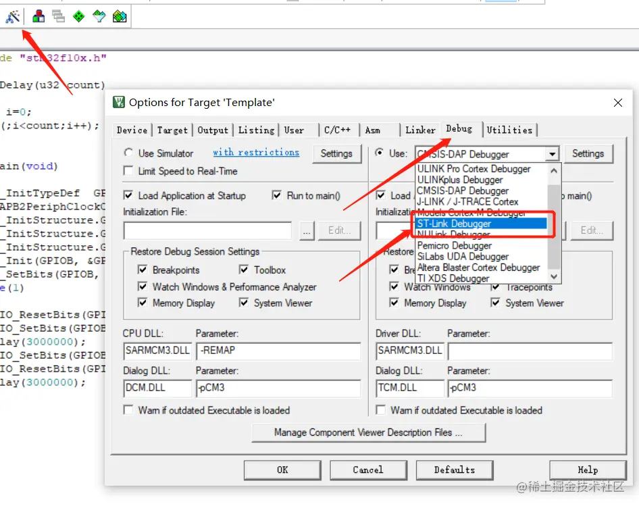Click the Cancel button
The image size is (639, 508).
pyautogui.click(x=368, y=470)
